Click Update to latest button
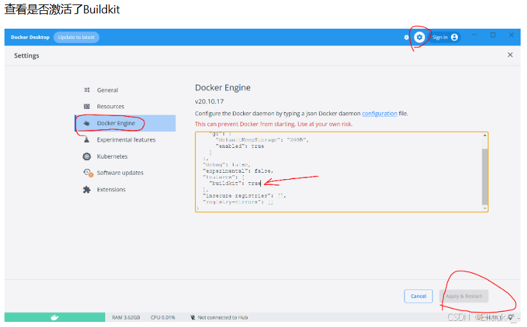 click(x=77, y=37)
